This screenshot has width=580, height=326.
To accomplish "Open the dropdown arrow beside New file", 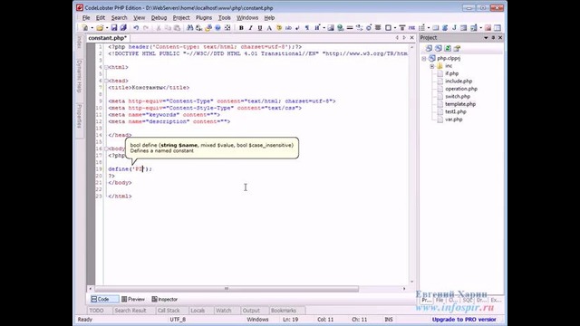I will click(x=92, y=28).
